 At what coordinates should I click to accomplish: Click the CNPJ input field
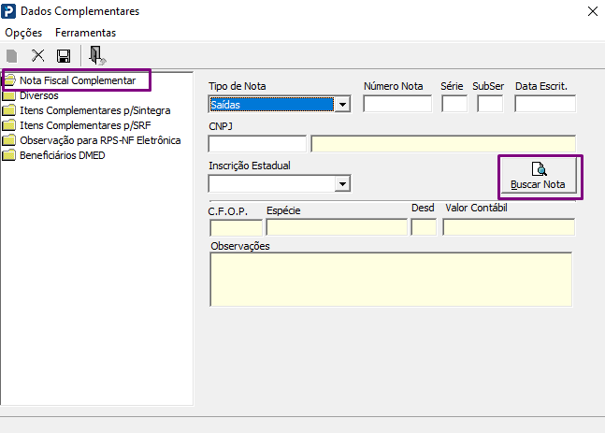click(257, 144)
